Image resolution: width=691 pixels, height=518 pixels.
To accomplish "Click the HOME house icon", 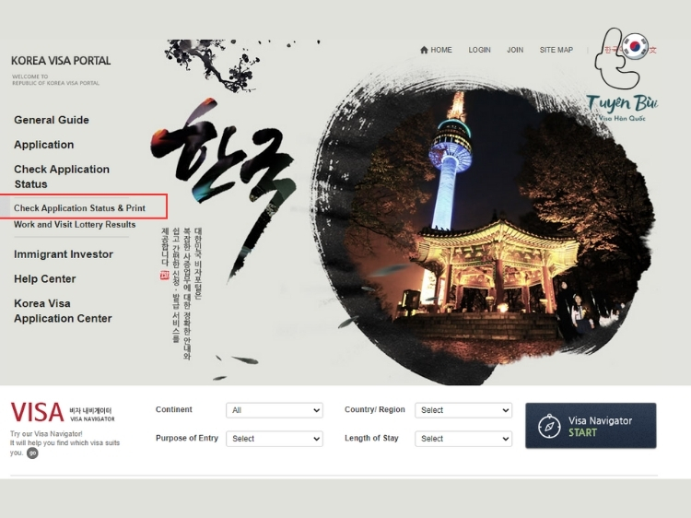I will tap(424, 50).
